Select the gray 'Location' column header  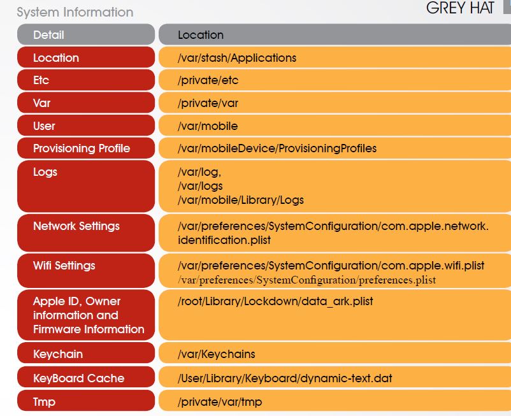tap(335, 34)
